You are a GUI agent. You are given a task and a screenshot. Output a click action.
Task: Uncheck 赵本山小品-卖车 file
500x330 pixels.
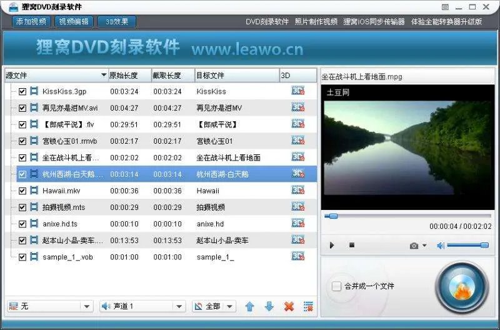tap(22, 241)
